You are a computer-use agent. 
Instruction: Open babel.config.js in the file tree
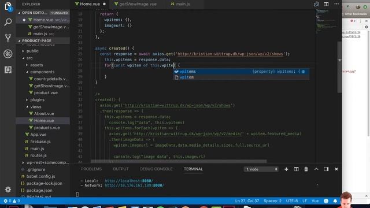[x=40, y=176]
